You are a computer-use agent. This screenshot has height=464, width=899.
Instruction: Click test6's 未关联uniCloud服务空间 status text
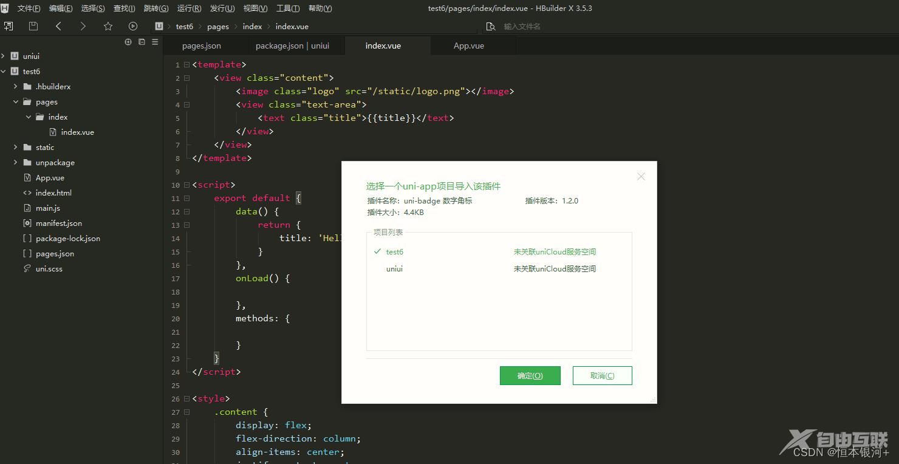555,251
